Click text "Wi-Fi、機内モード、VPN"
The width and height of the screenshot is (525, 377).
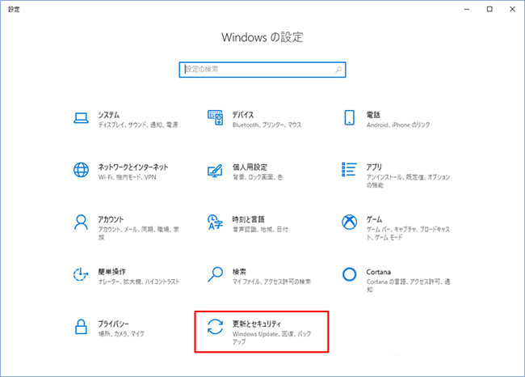click(x=128, y=177)
